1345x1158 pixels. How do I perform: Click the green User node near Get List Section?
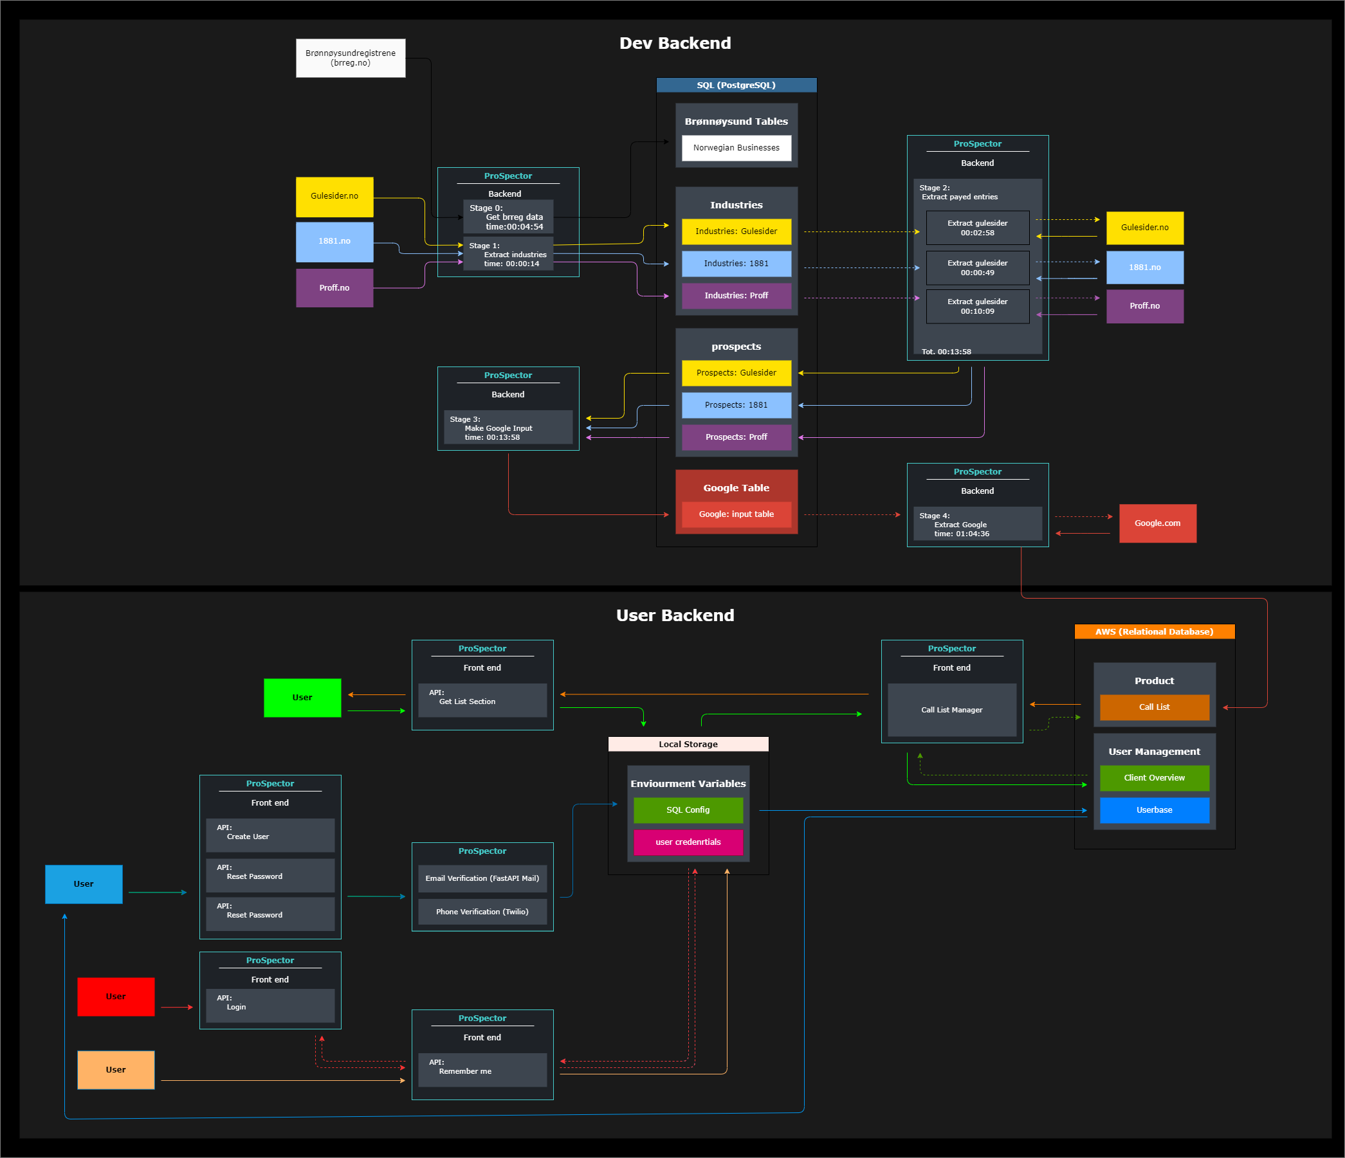pyautogui.click(x=302, y=698)
